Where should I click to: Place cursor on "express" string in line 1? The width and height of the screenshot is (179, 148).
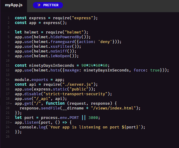(83, 18)
